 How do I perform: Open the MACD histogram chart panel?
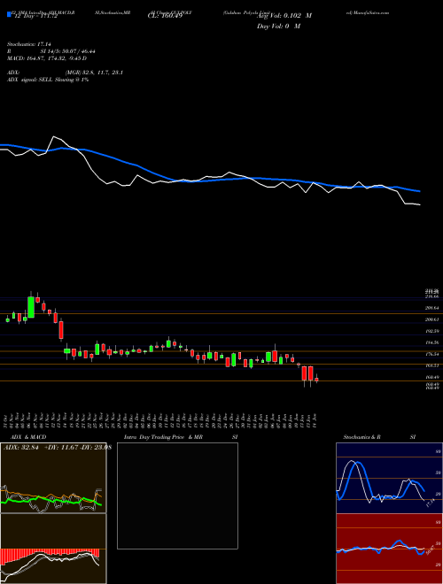[x=53, y=549]
